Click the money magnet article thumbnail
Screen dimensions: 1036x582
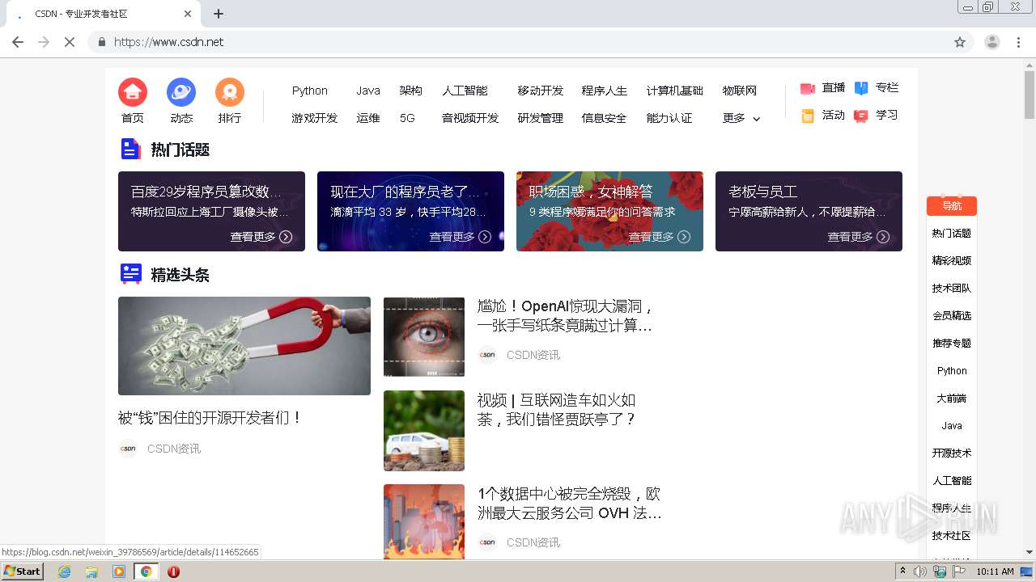(x=244, y=346)
